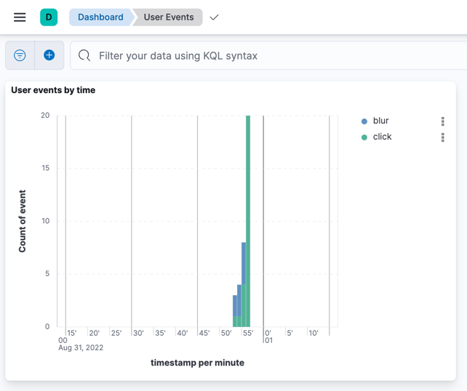This screenshot has height=391, width=467.
Task: Select the User Events breadcrumb
Action: [169, 17]
